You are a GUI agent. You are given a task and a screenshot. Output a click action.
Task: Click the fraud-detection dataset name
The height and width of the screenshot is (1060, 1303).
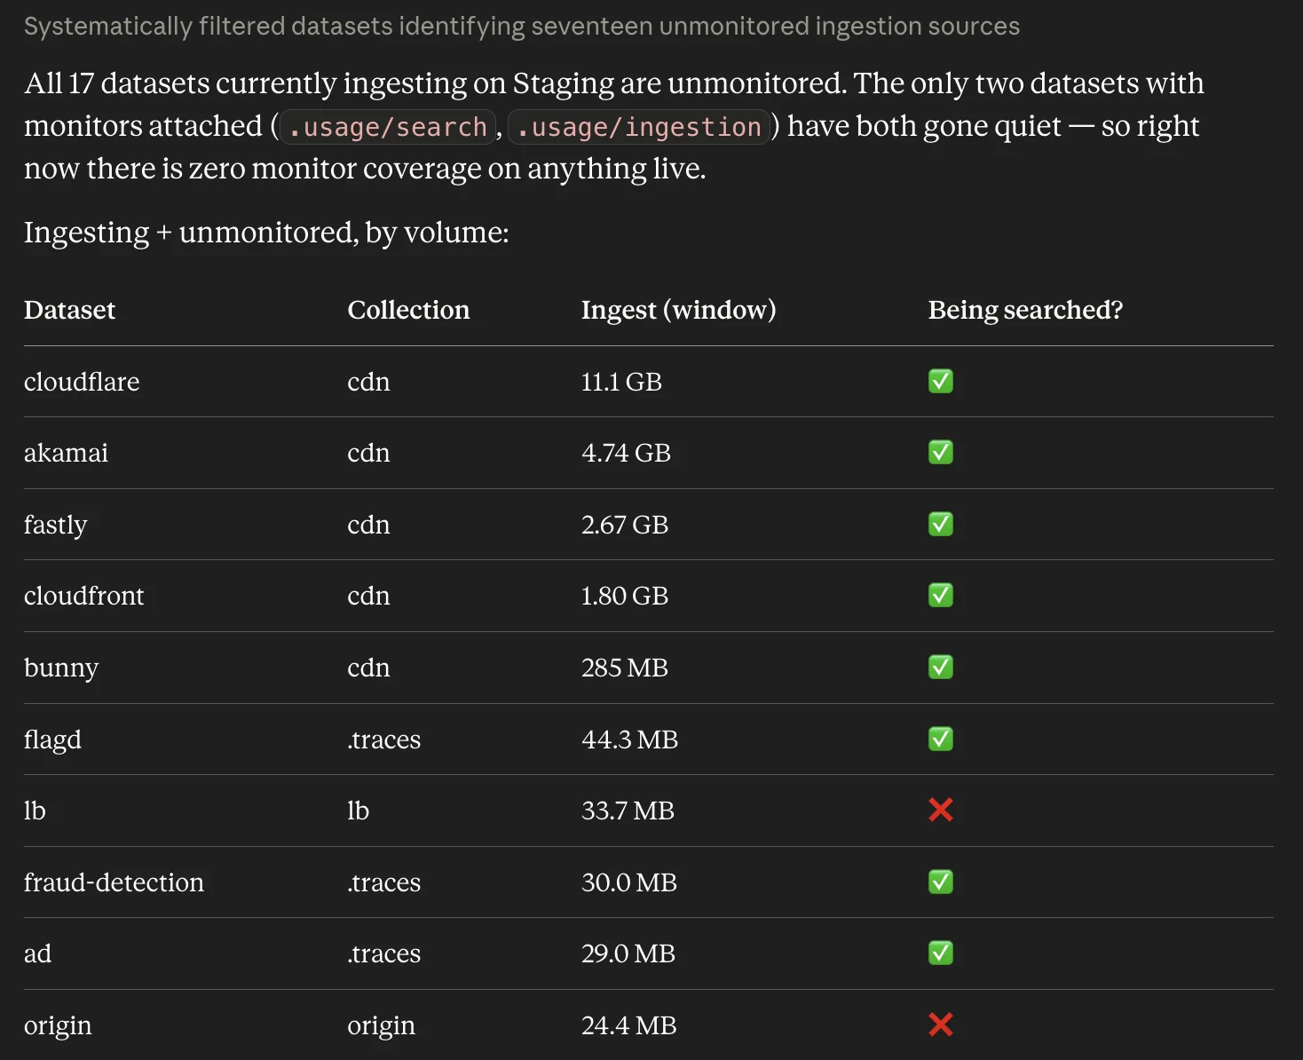click(114, 882)
